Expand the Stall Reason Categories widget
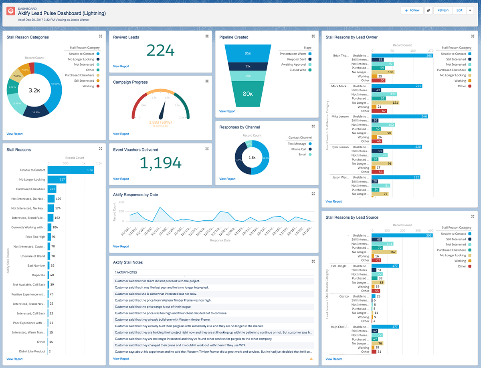 point(101,36)
